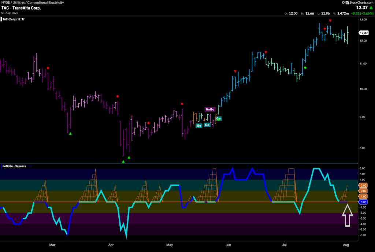Screen dimensions: 375x252
Task: Click the 10.00 price axis label
Action: pos(363,89)
